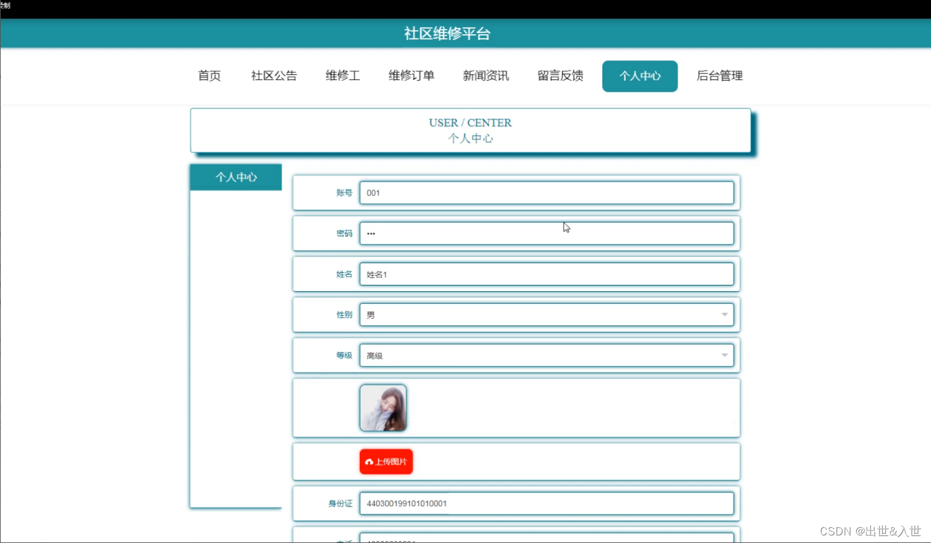Click the USER / CENTER title banner
Image resolution: width=931 pixels, height=543 pixels.
pyautogui.click(x=470, y=130)
